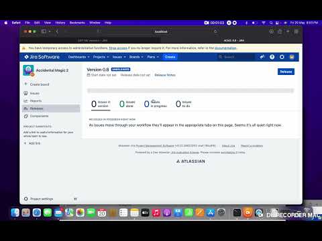The height and width of the screenshot is (241, 322).
Task: Click the Start date not set calendar icon
Action: 89,75
